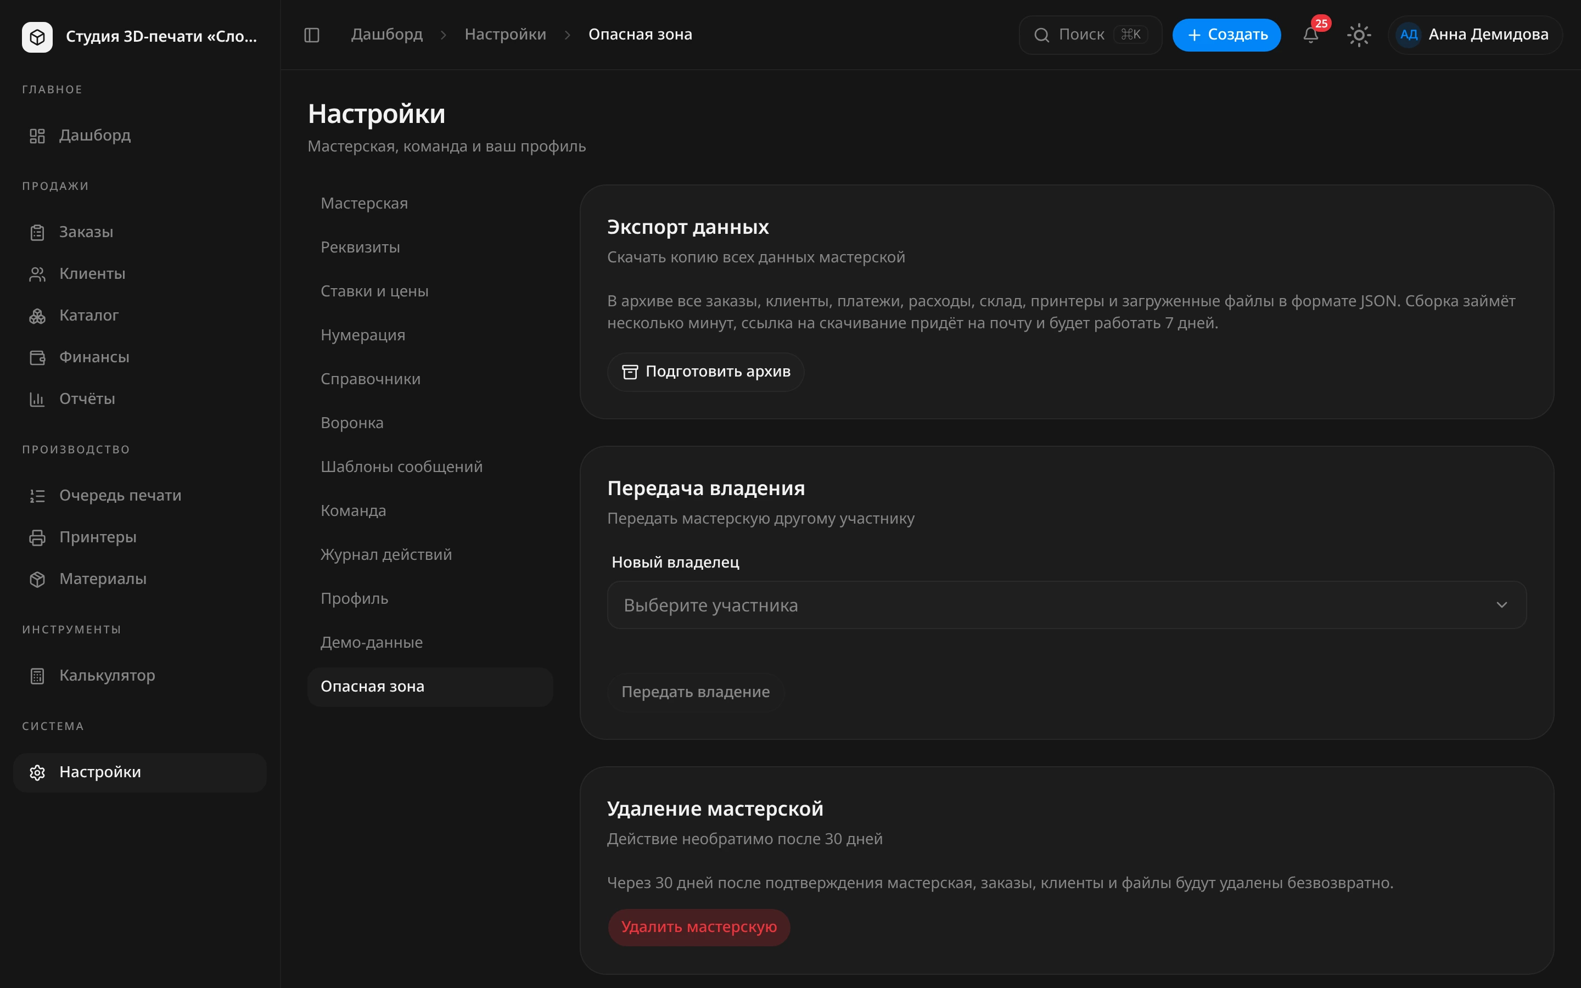This screenshot has height=988, width=1581.
Task: Click the Prepare archive button
Action: pyautogui.click(x=705, y=372)
